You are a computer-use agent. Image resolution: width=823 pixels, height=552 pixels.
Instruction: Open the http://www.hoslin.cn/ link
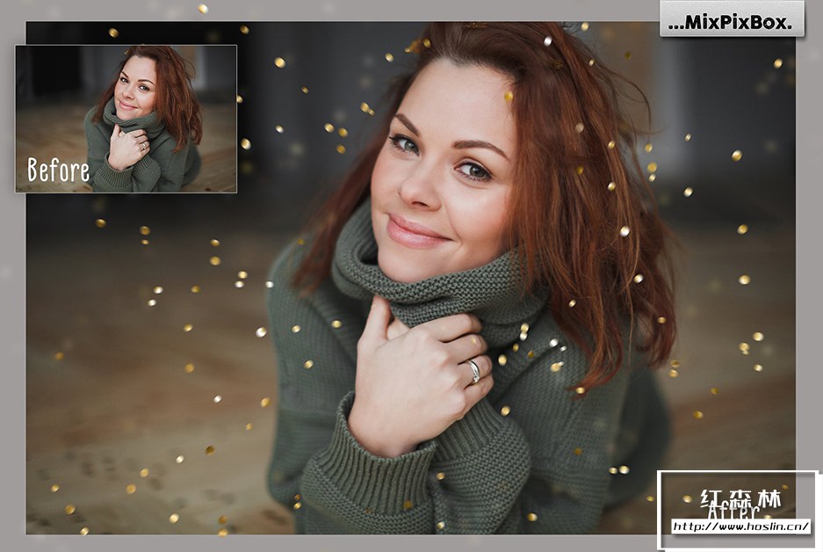741,527
